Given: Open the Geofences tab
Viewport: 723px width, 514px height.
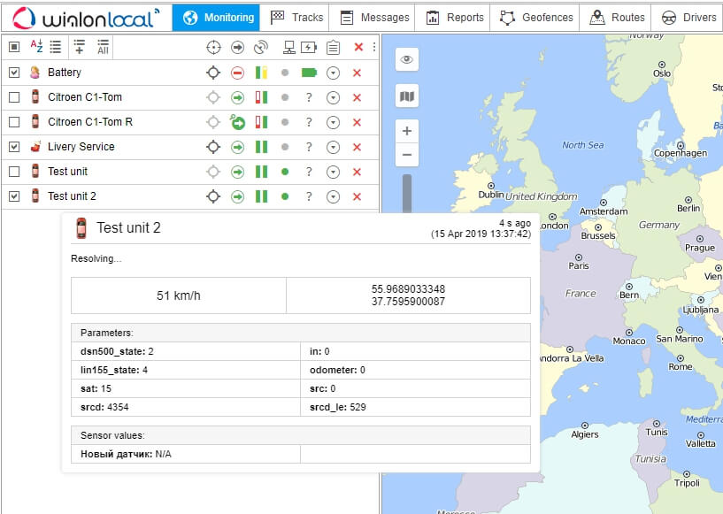Looking at the screenshot, I should (536, 17).
